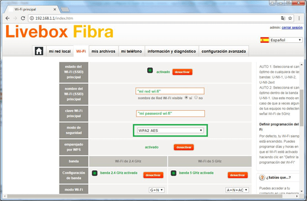Viewport: 307px width, 201px height.
Task: Click the 'Livebox Fibra' logo text
Action: [60, 31]
